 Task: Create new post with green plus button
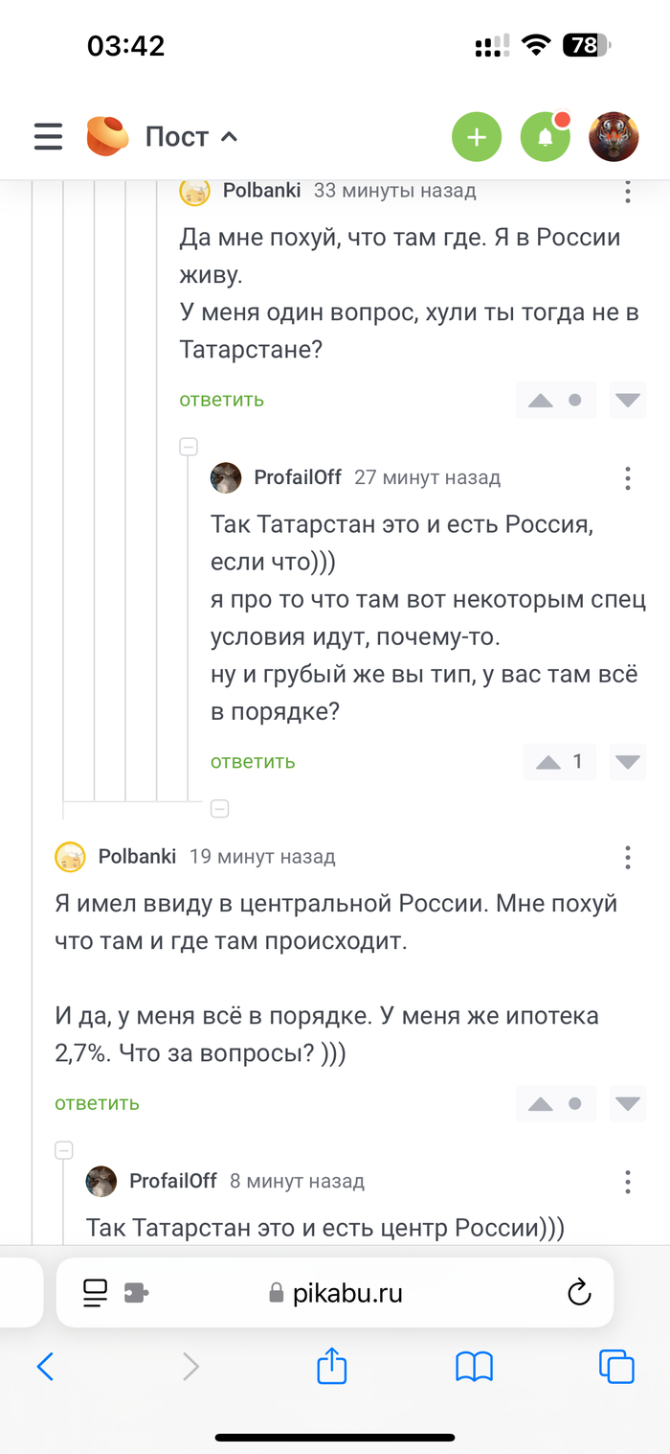[x=476, y=137]
